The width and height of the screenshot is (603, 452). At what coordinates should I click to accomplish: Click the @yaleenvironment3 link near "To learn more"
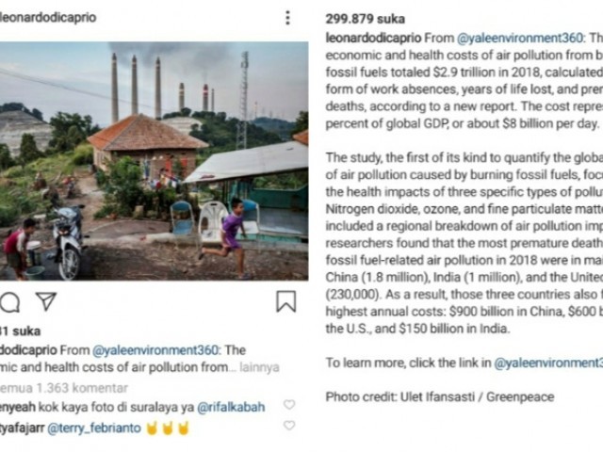pos(547,362)
